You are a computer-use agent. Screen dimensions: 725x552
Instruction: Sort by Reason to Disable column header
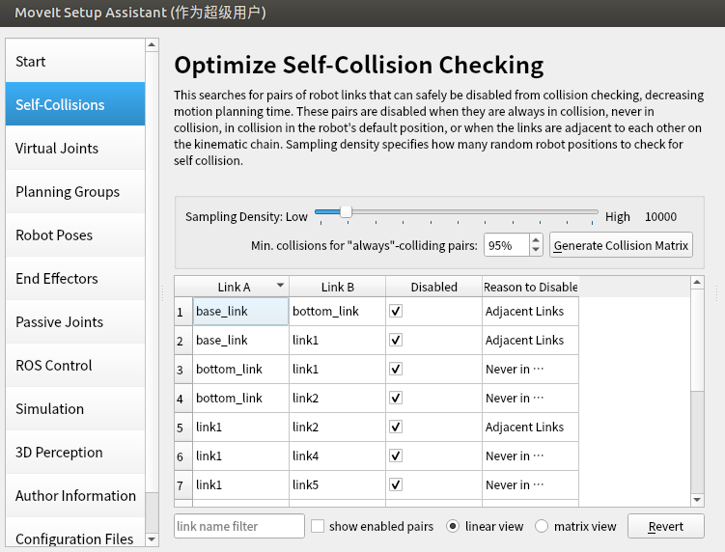click(x=530, y=287)
